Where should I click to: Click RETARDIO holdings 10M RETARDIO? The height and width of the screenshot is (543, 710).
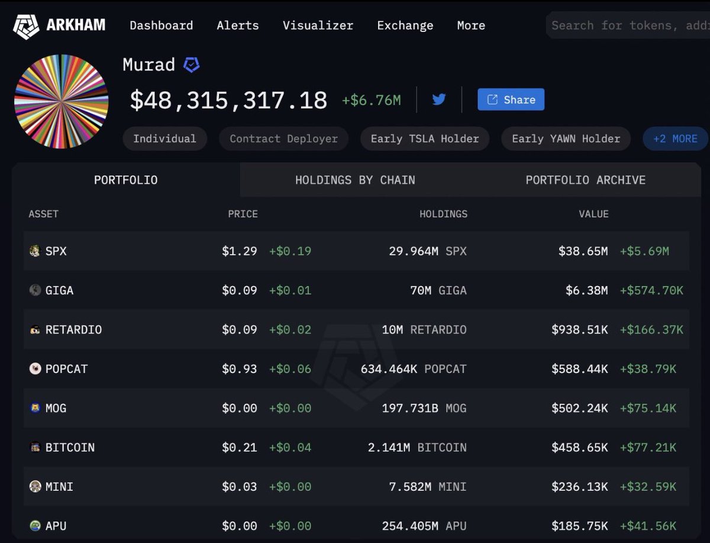[x=424, y=329]
